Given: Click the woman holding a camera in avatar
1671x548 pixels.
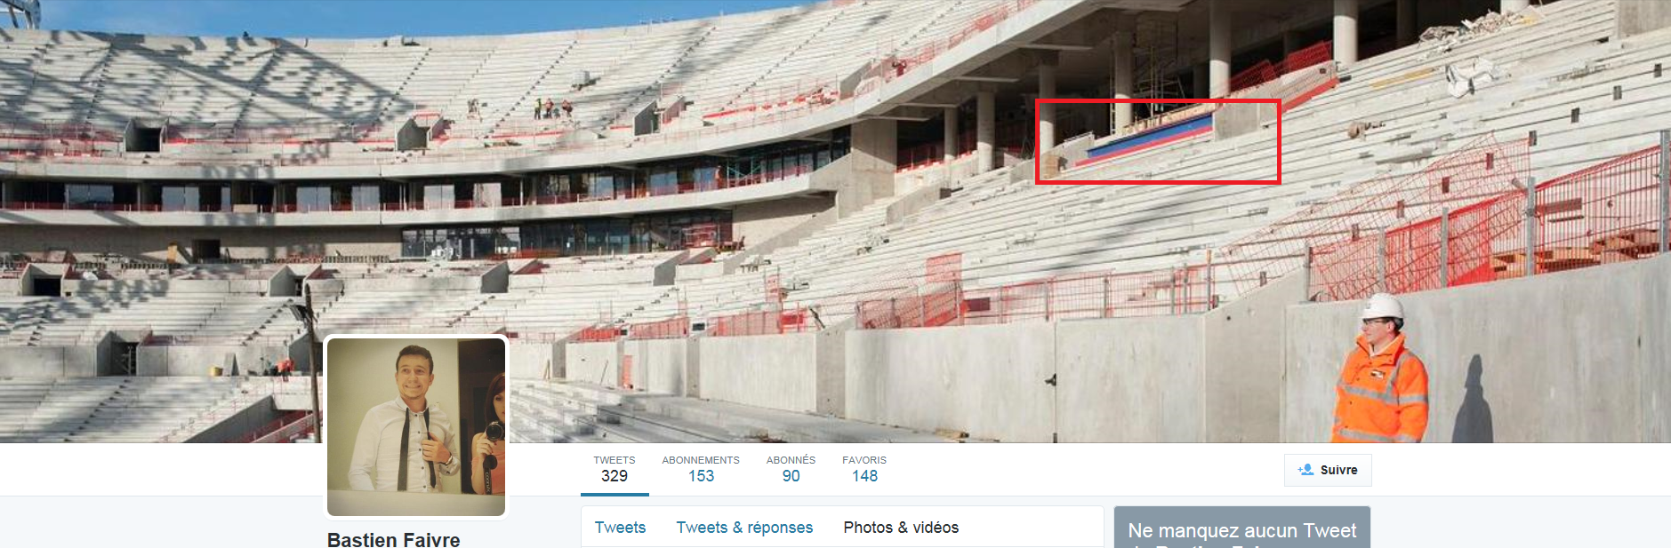Looking at the screenshot, I should pos(491,435).
